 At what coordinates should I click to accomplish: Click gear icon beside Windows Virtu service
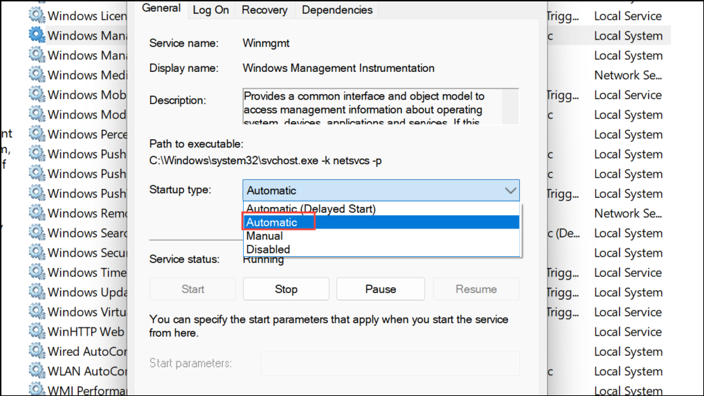[37, 312]
